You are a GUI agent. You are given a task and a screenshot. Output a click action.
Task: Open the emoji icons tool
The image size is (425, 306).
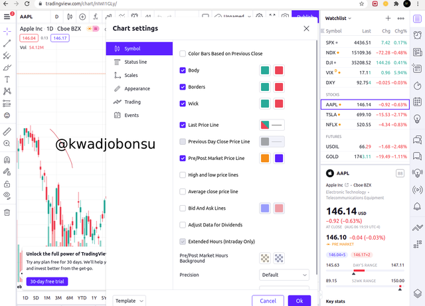(x=7, y=115)
